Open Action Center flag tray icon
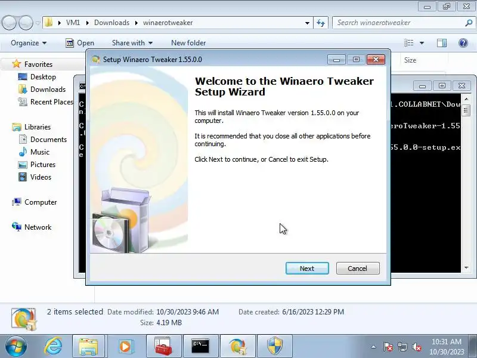This screenshot has height=358, width=477. click(x=388, y=347)
